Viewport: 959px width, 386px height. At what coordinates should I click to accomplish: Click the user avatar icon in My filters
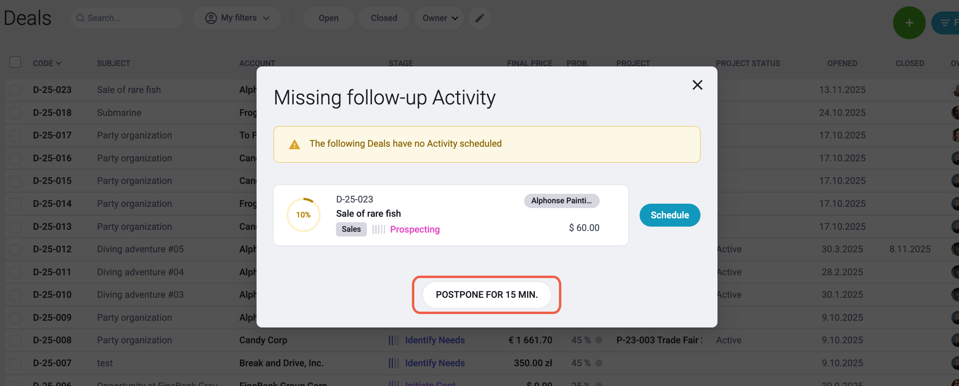(x=211, y=18)
